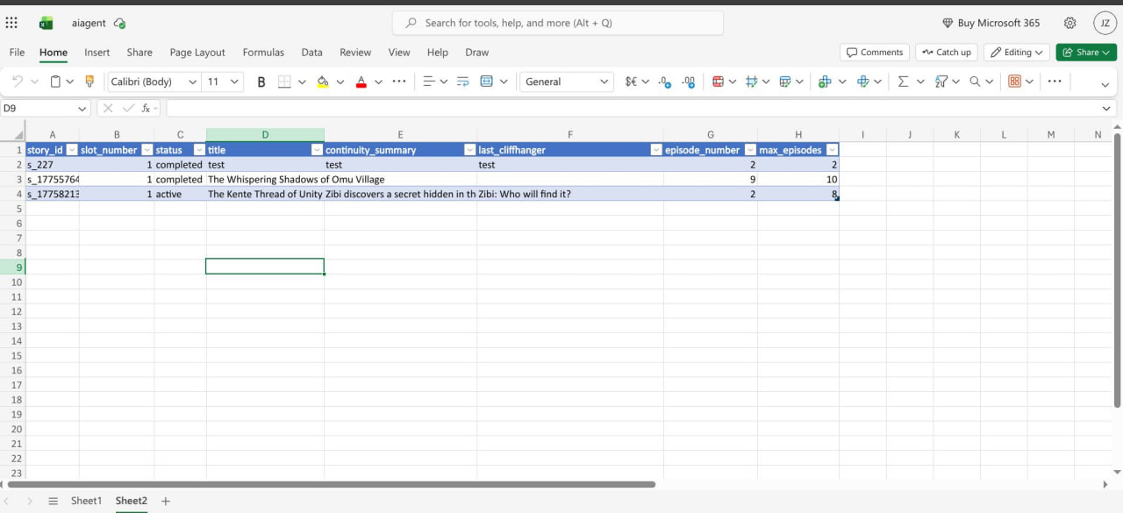Open the Comments pane
The height and width of the screenshot is (513, 1123).
(875, 53)
